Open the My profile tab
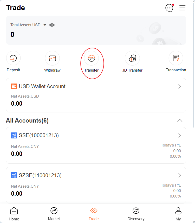This screenshot has height=223, width=195. (x=178, y=214)
